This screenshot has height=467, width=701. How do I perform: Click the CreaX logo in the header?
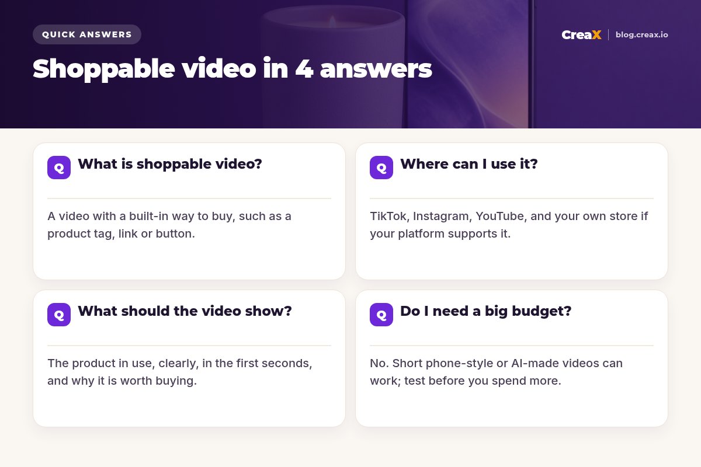[x=581, y=35]
